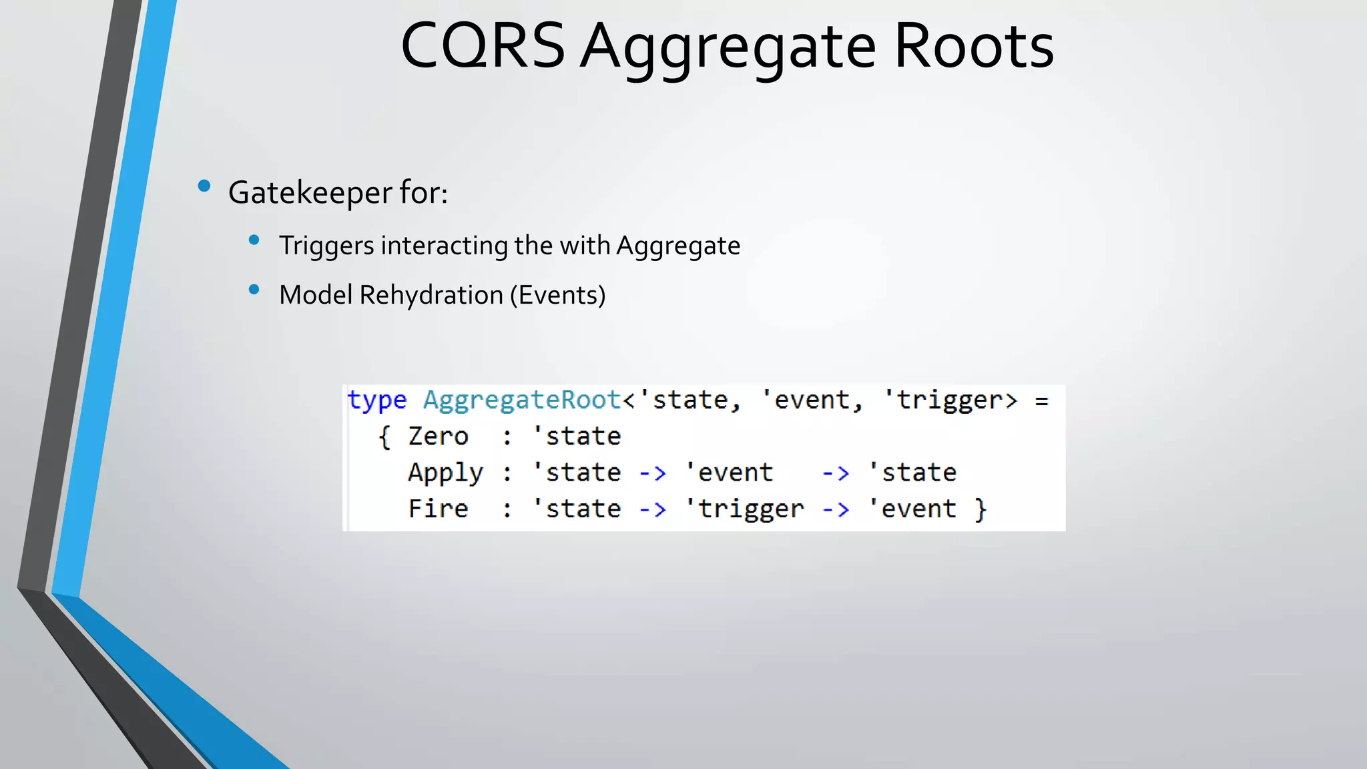This screenshot has width=1367, height=769.
Task: Click 'Model Rehydration (Events)' sub-bullet
Action: click(442, 295)
